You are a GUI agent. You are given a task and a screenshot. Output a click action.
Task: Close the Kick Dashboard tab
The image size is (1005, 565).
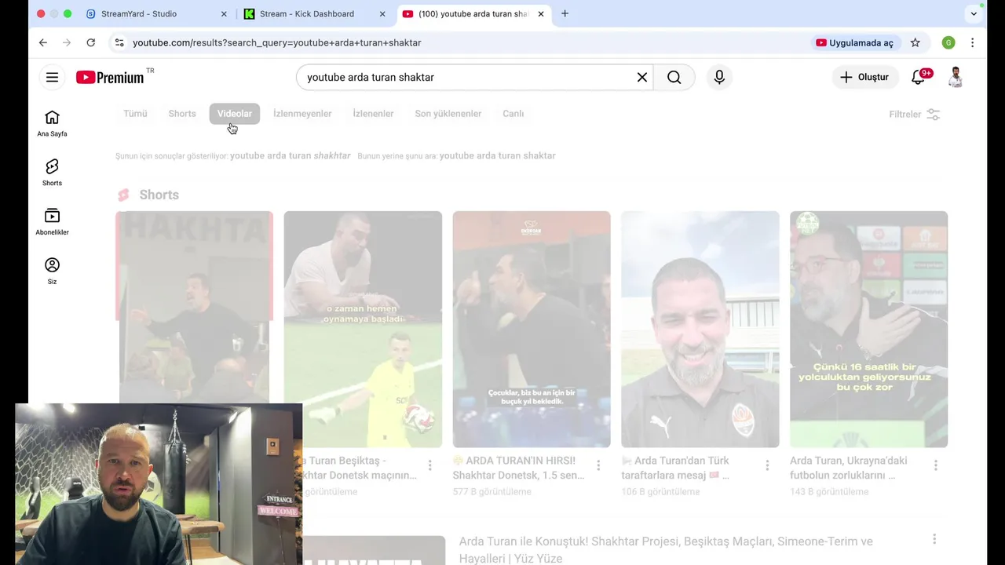pos(382,13)
